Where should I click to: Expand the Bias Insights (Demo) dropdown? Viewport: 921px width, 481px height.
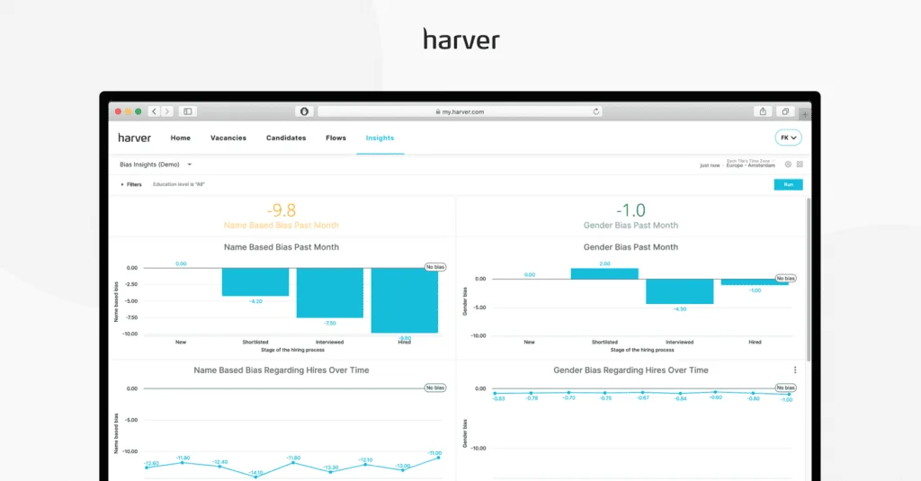coord(156,165)
